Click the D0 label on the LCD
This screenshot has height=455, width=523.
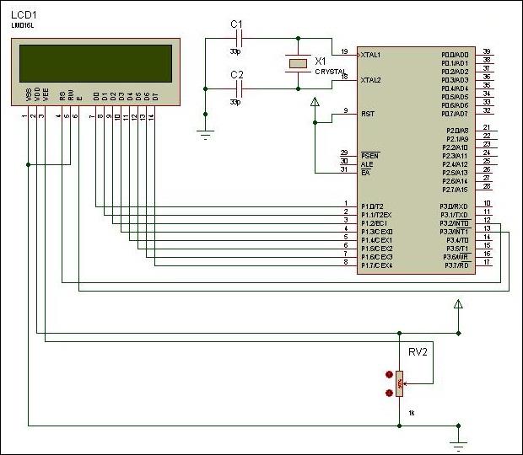coord(96,97)
